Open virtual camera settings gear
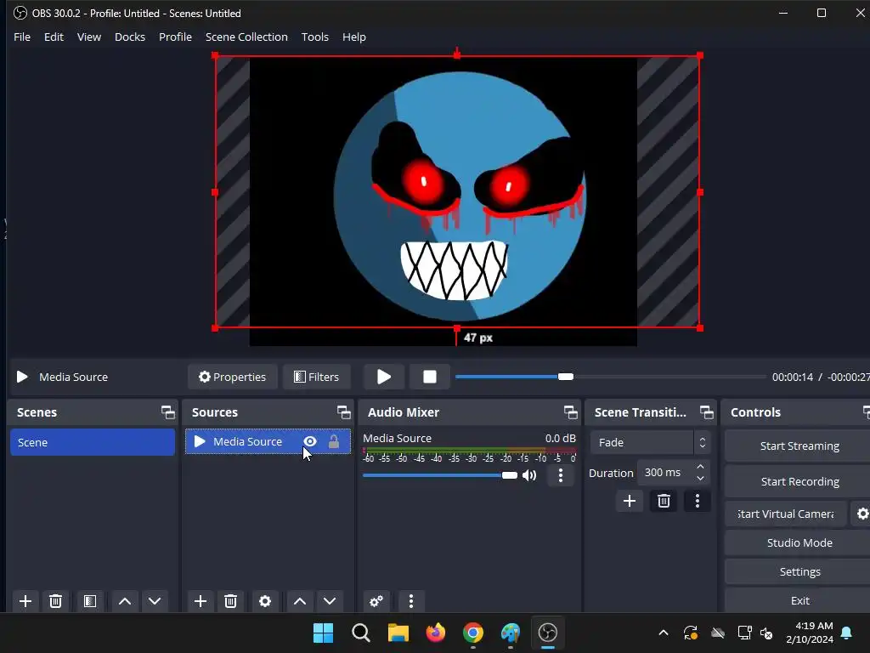The height and width of the screenshot is (653, 870). coord(862,514)
